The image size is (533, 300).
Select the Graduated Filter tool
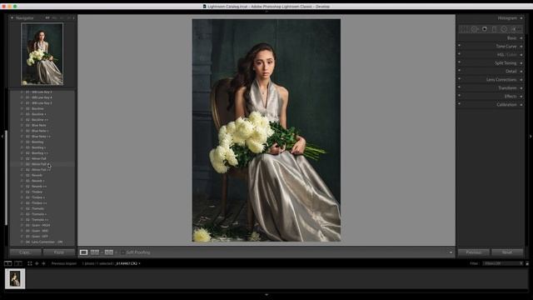point(494,29)
